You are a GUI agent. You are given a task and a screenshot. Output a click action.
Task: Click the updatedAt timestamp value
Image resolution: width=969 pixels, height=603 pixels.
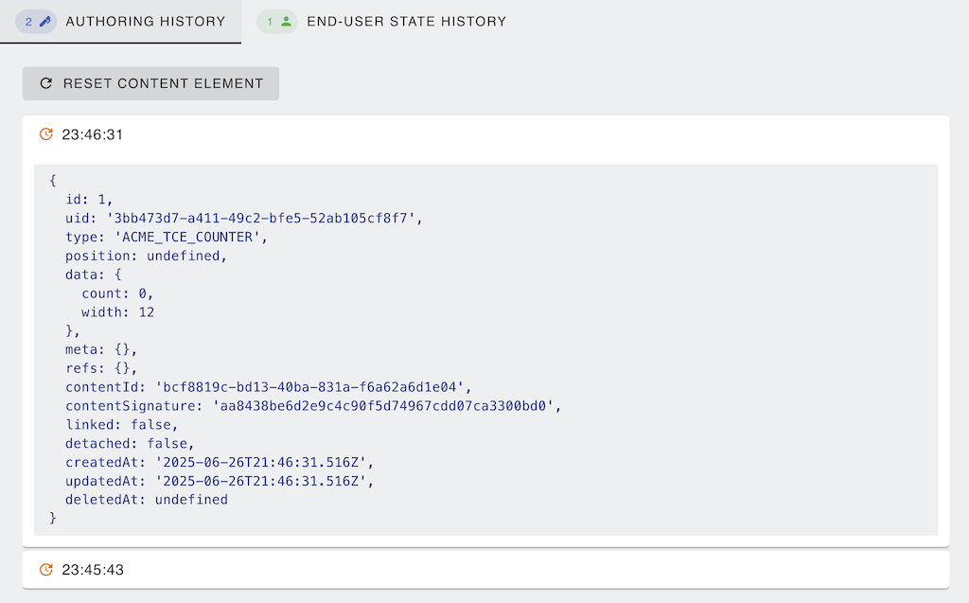coord(261,481)
